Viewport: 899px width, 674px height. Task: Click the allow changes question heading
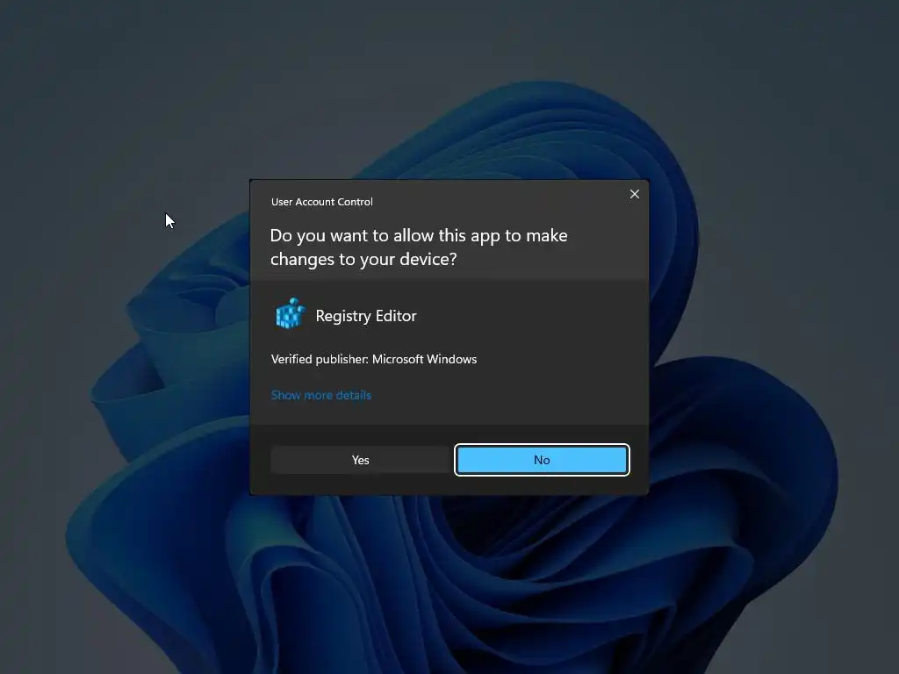(419, 247)
